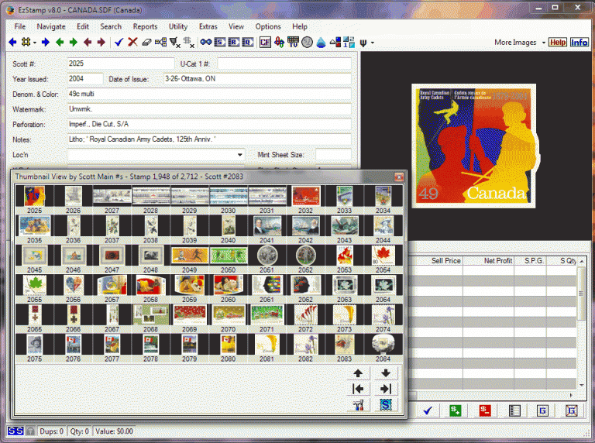Click the blue water drop watermark icon
595x443 pixels.
coord(321,42)
